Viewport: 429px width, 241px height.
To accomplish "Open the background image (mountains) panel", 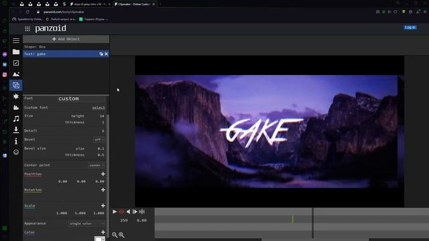I will pos(16,74).
